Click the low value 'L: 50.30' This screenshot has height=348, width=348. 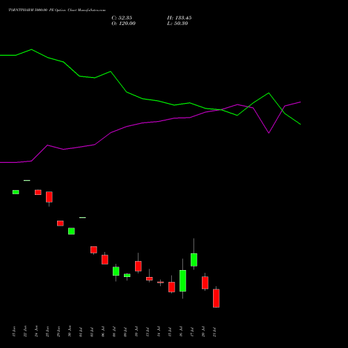177,24
